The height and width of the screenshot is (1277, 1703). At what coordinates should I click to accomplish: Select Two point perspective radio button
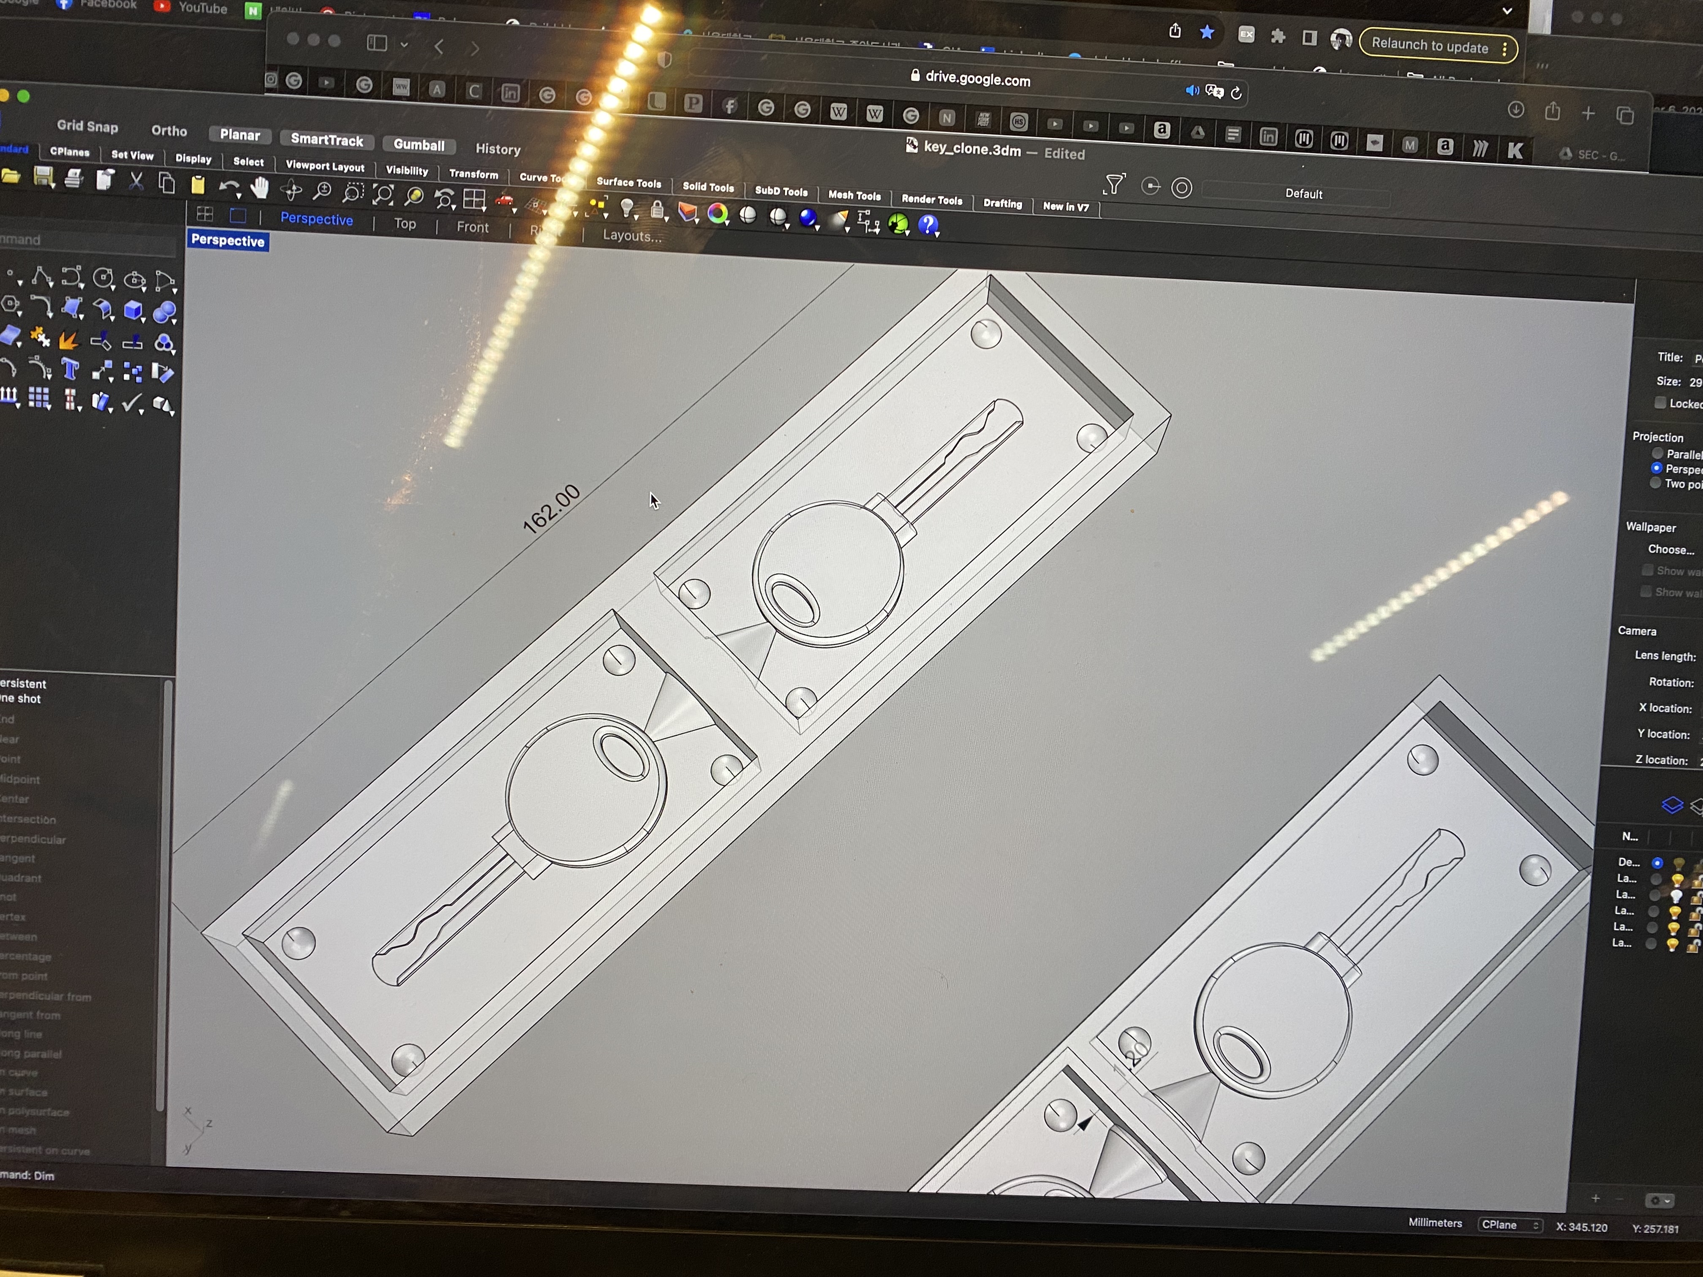click(1655, 483)
